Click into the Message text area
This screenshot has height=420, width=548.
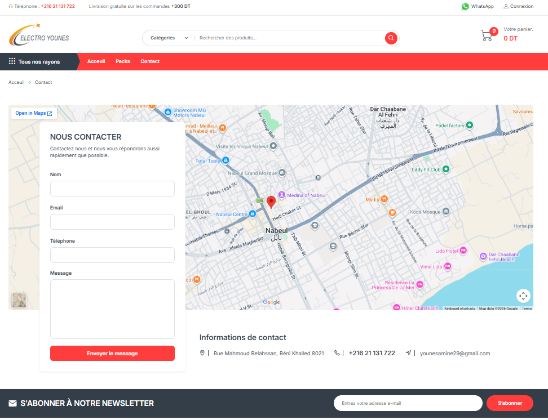click(x=112, y=309)
